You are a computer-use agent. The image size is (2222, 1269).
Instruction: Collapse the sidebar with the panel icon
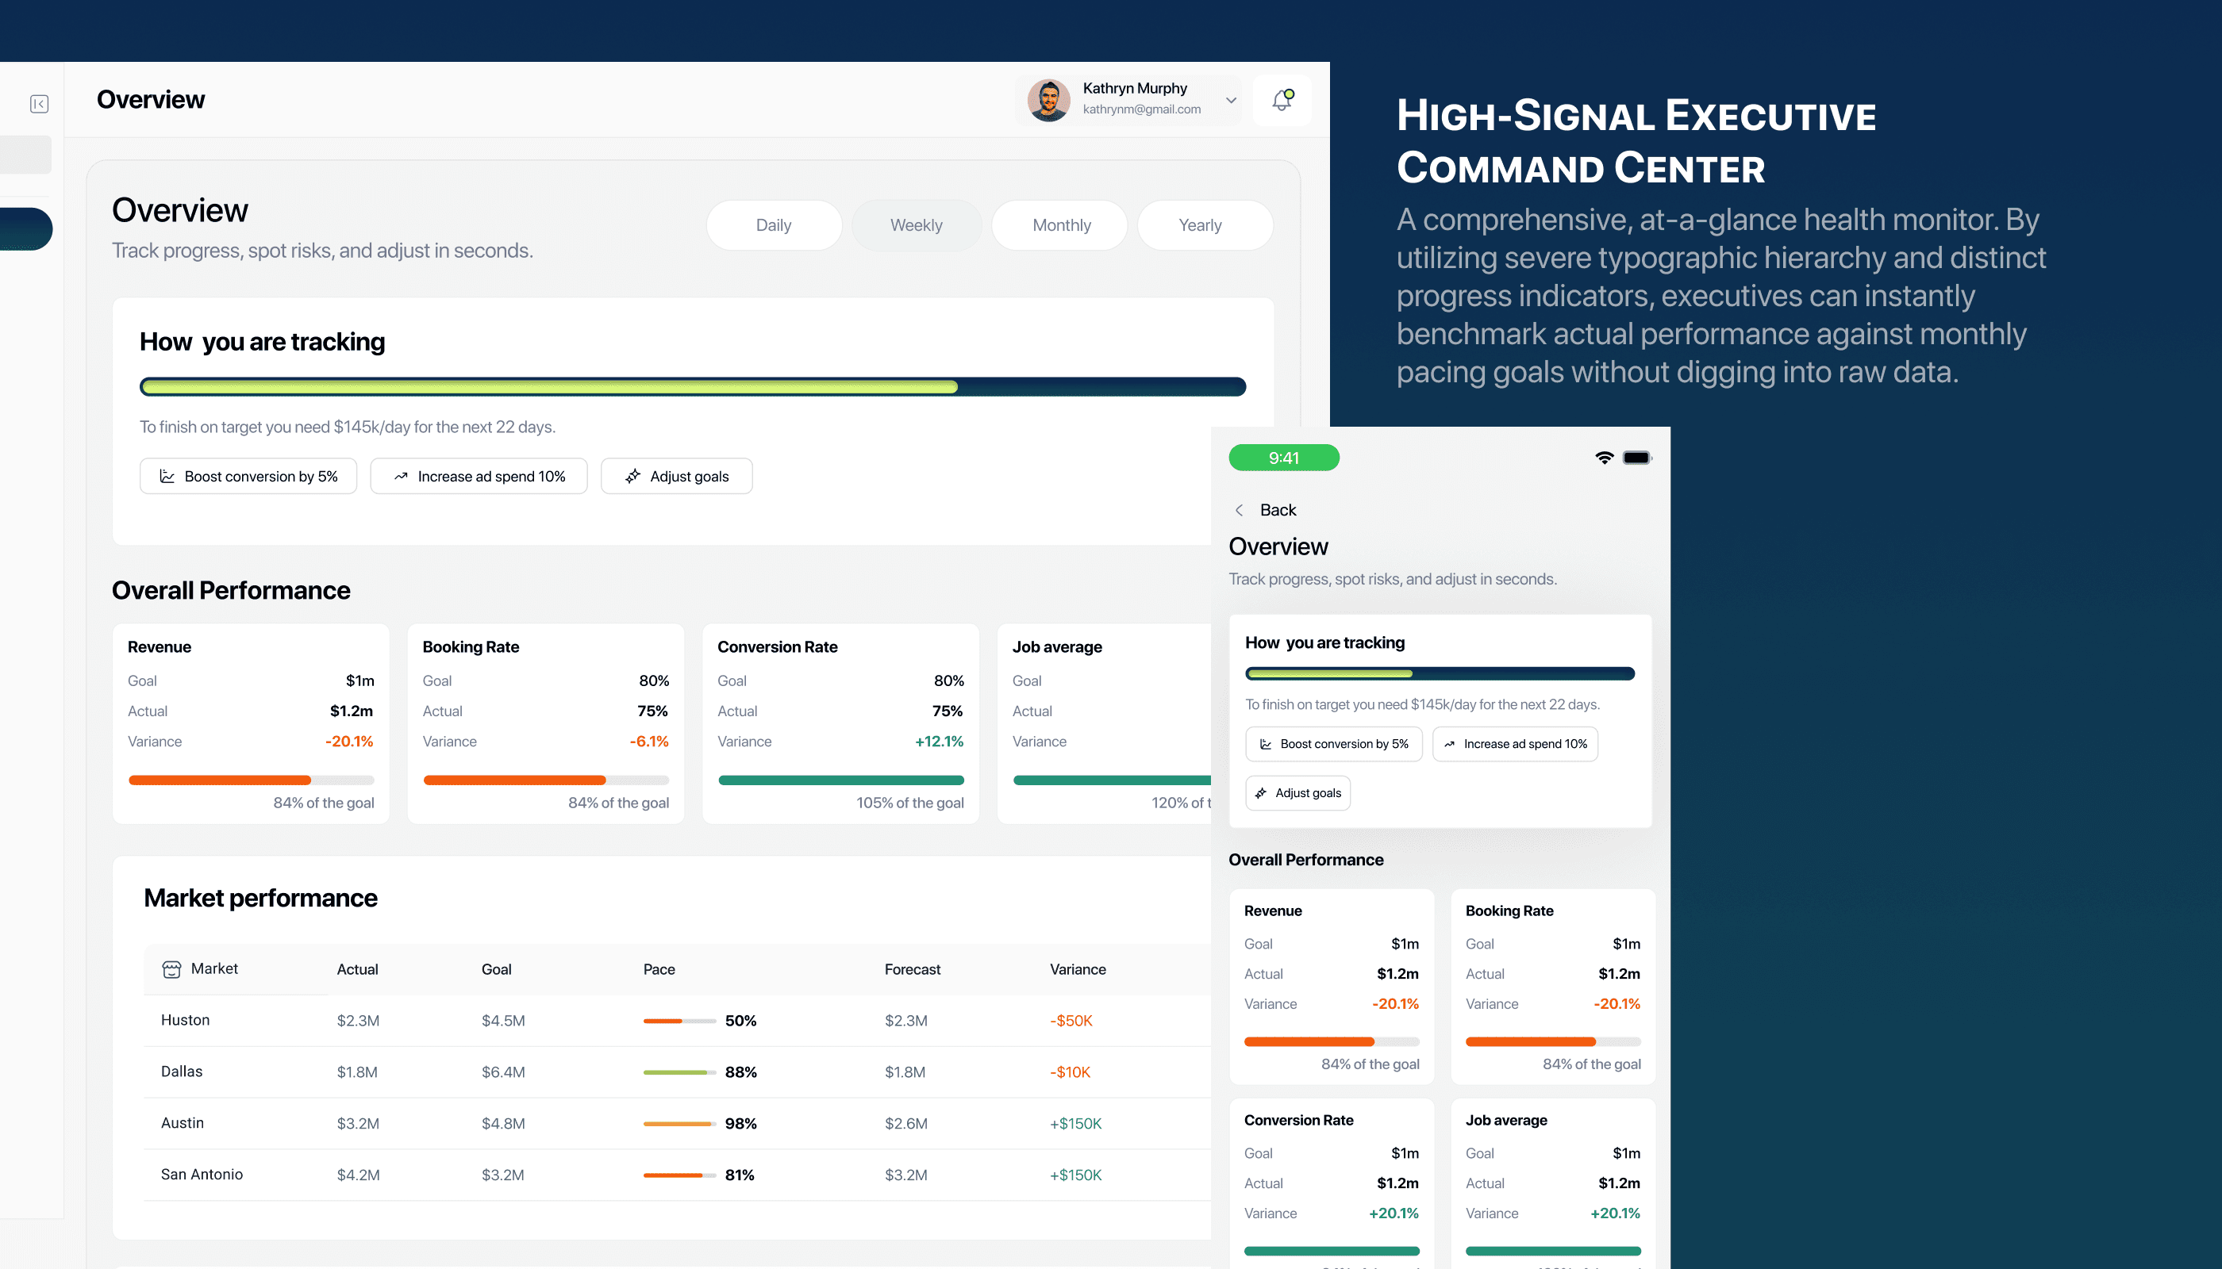[x=39, y=104]
